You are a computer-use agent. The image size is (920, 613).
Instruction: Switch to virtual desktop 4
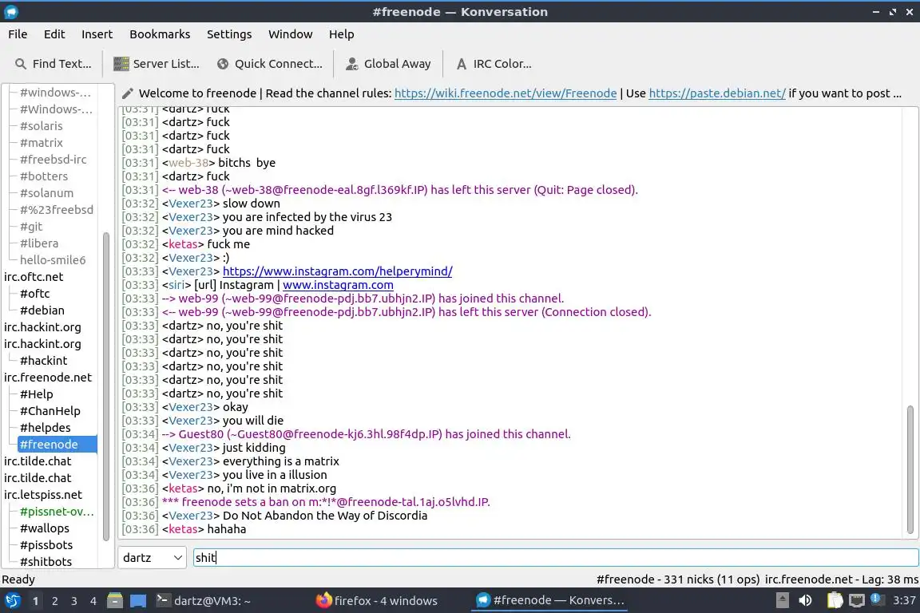[93, 601]
